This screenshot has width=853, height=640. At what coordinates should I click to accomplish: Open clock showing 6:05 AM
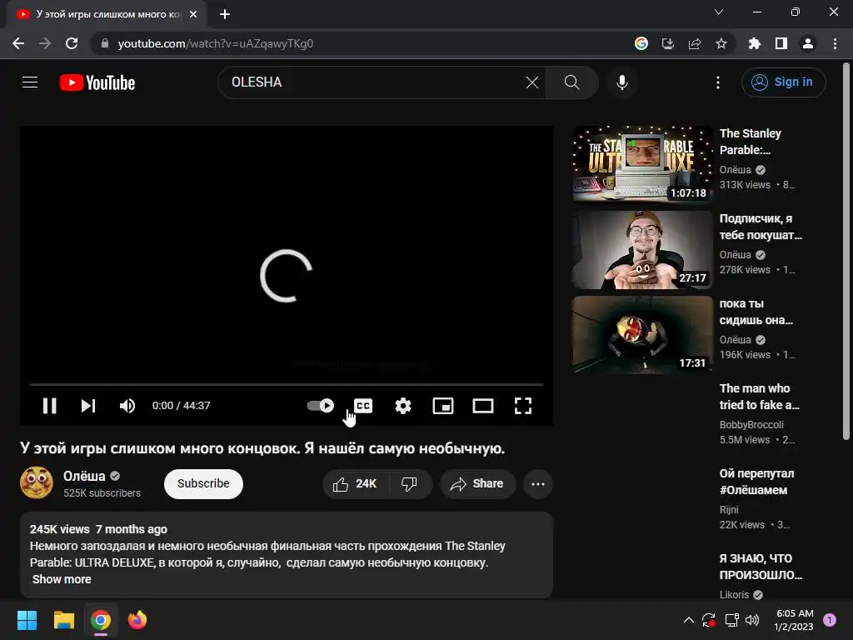[x=794, y=620]
